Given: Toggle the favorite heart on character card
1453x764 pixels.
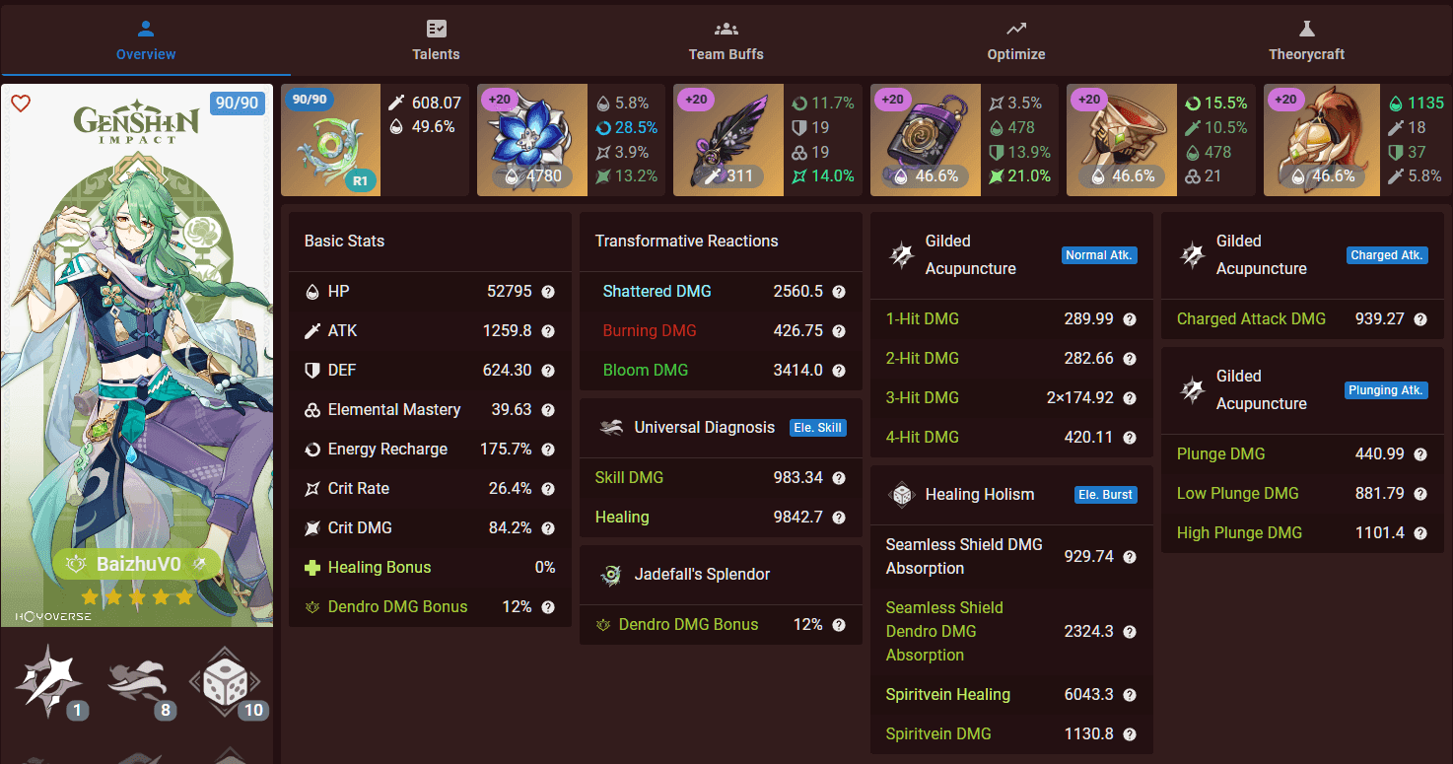Looking at the screenshot, I should pos(21,104).
